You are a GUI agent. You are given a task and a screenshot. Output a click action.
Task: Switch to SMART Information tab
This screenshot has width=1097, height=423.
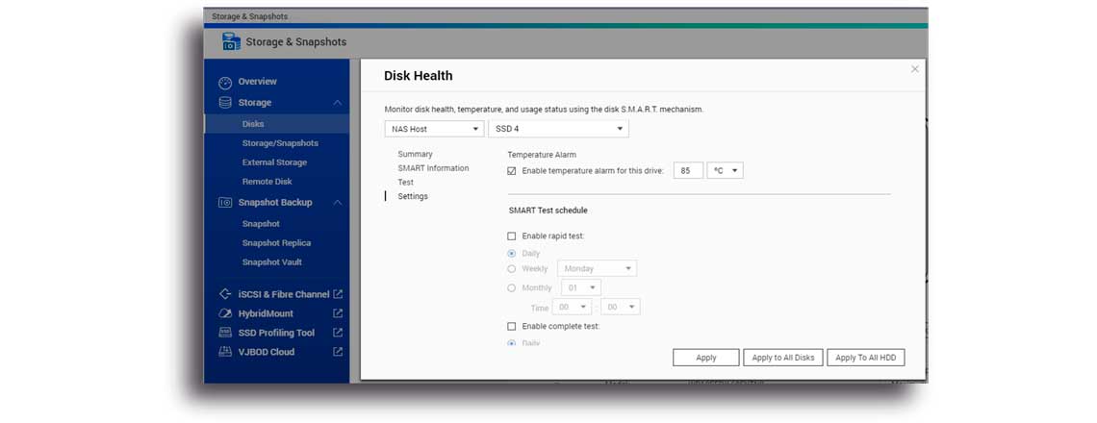(433, 168)
